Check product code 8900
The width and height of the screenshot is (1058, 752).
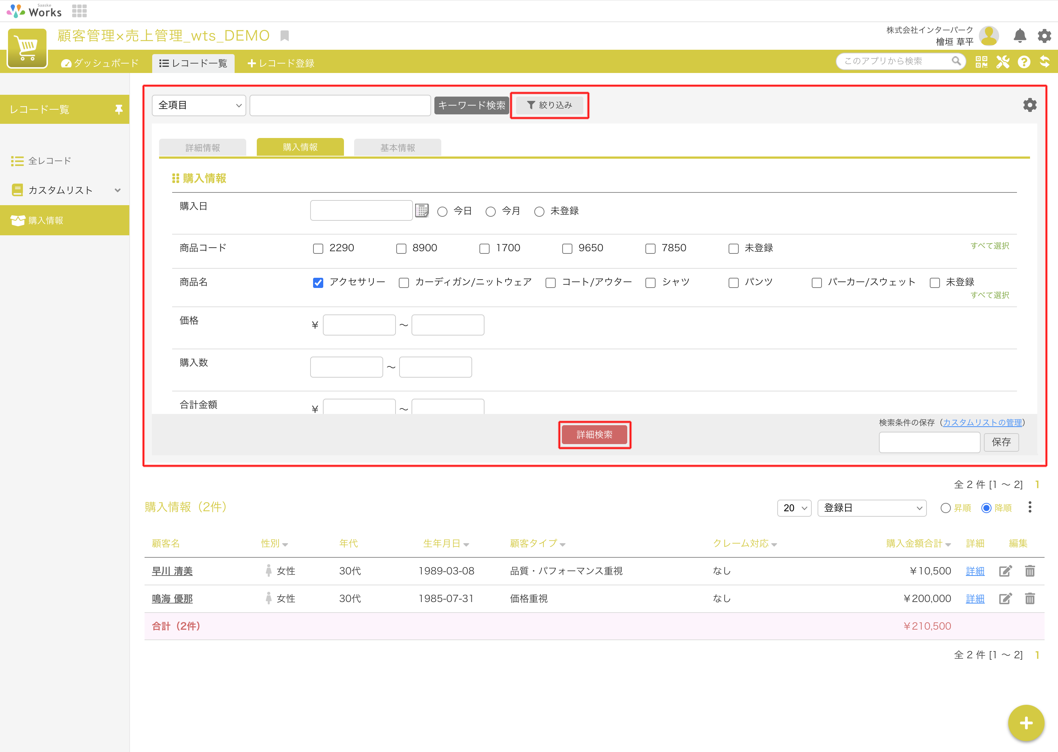point(401,249)
